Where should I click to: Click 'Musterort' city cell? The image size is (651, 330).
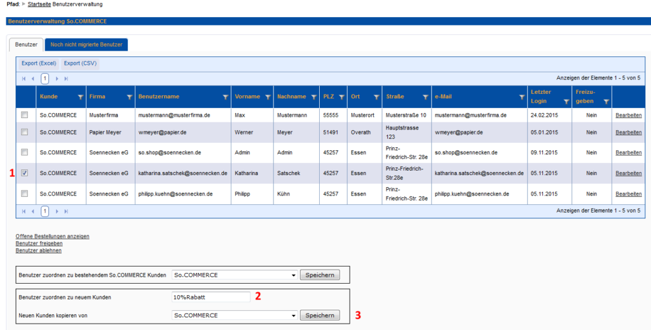tap(362, 115)
